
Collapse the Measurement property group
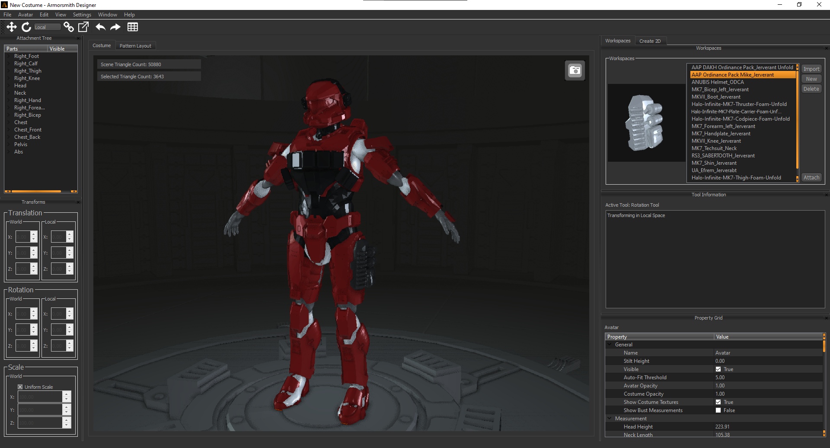coord(610,419)
